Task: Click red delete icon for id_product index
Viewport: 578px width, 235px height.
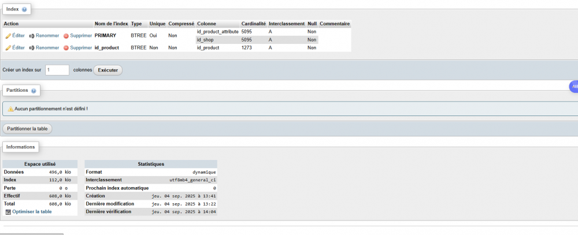Action: (x=66, y=48)
